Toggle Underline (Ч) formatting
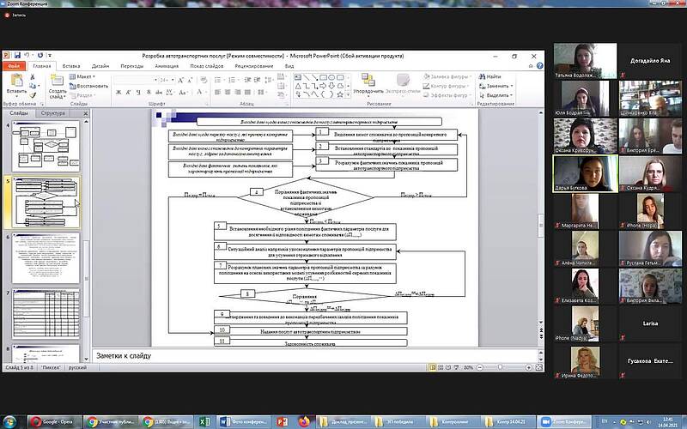 click(x=138, y=93)
